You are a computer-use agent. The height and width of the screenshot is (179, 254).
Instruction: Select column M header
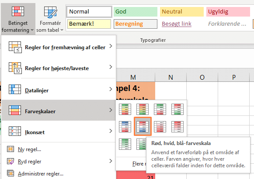(x=136, y=78)
